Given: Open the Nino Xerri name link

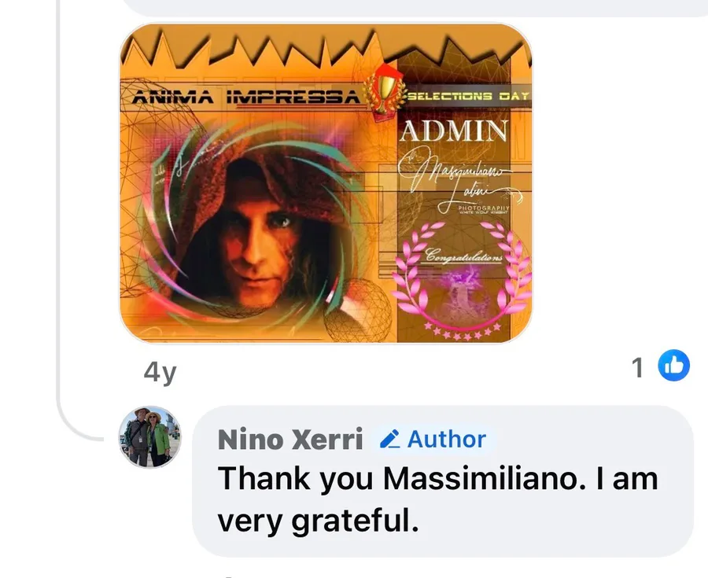Looking at the screenshot, I should [x=289, y=440].
